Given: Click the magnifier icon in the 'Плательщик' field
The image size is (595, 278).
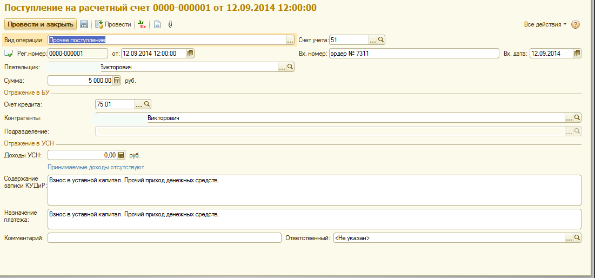Looking at the screenshot, I should [x=290, y=67].
